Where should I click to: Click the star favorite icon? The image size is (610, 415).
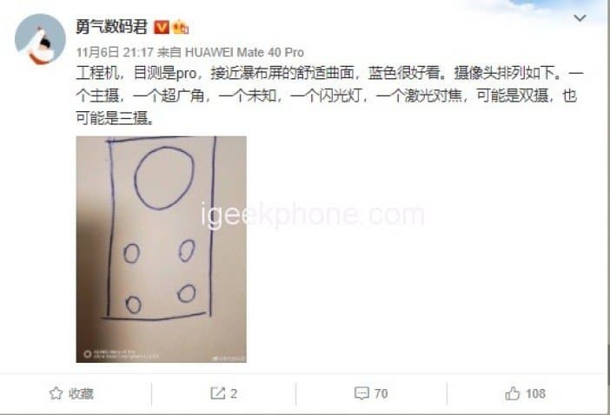(56, 393)
